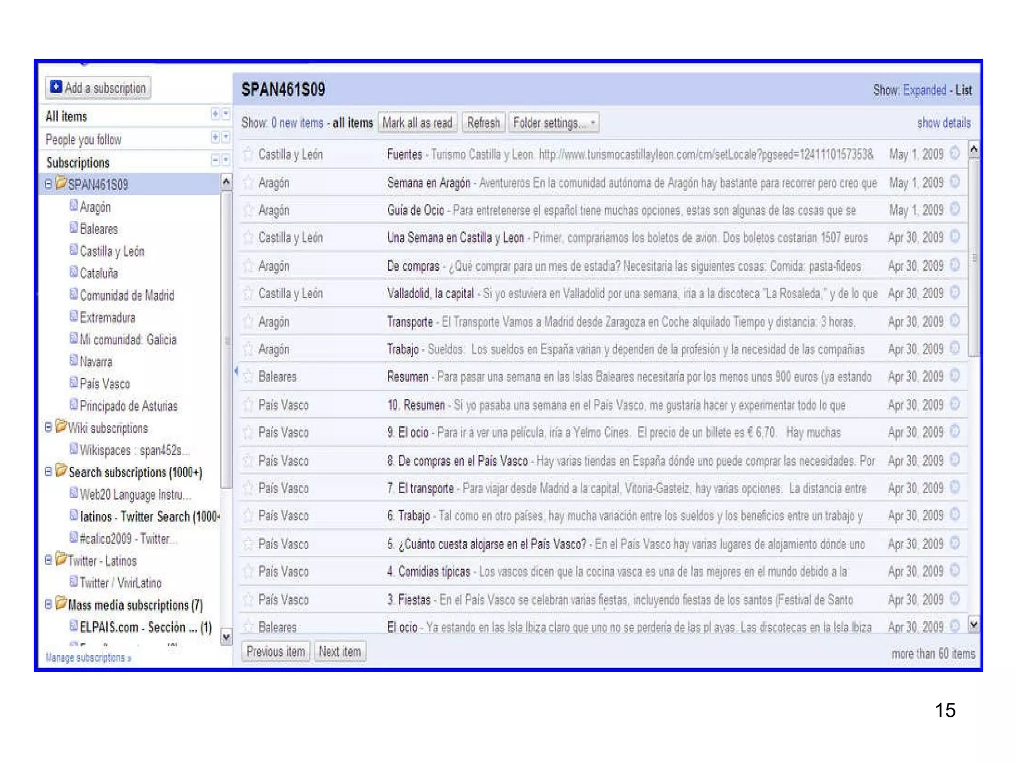
Task: Click the SPAN461S09 folder icon
Action: click(x=61, y=183)
